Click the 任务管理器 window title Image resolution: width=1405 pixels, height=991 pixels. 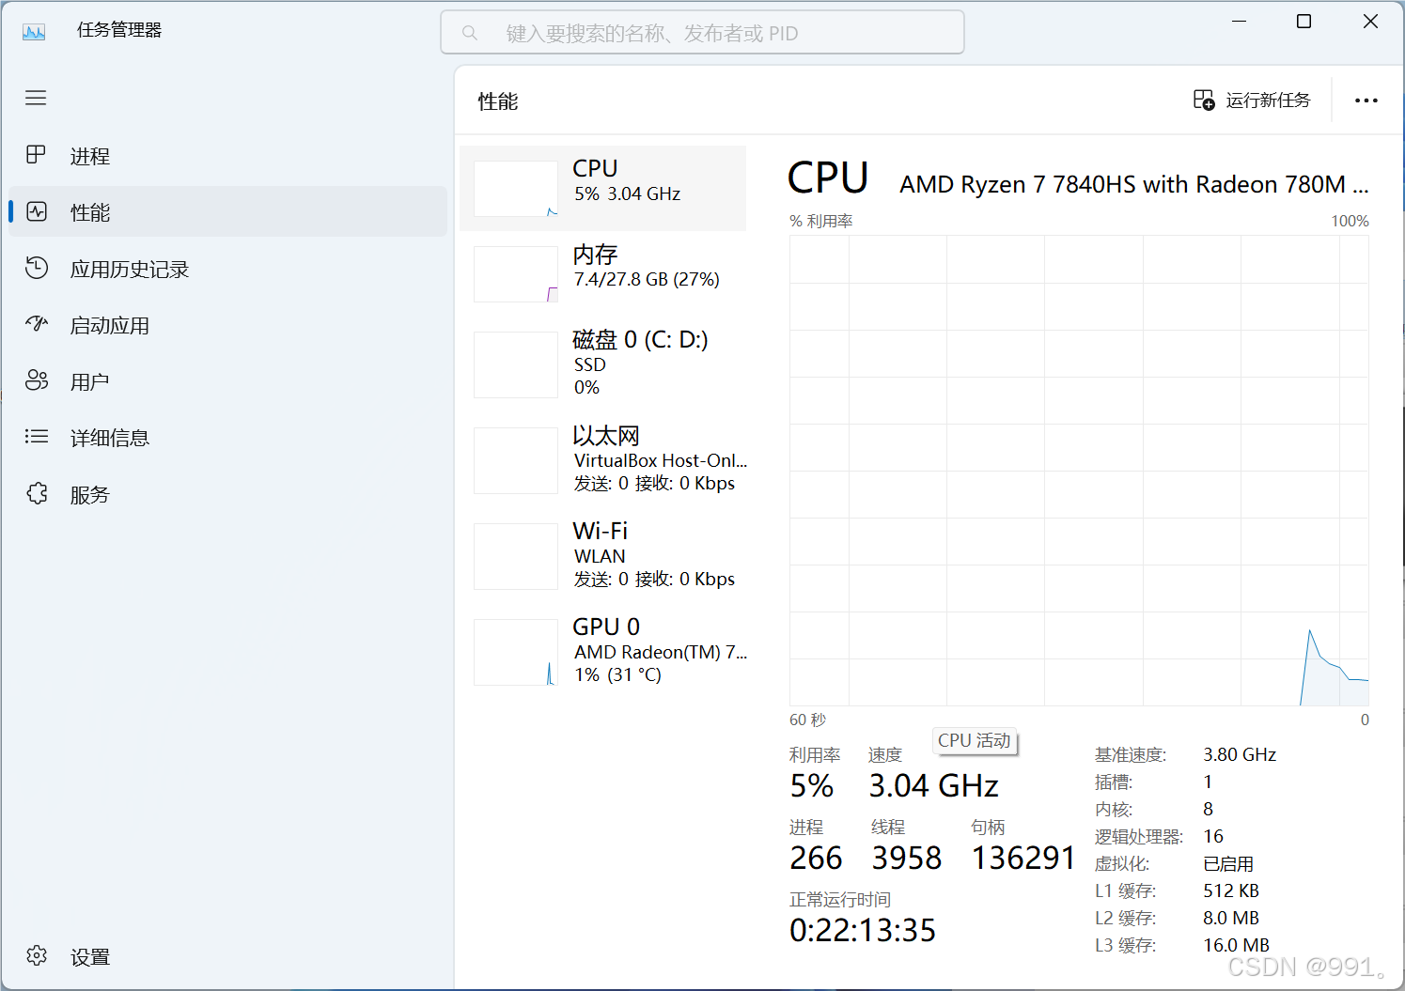pyautogui.click(x=119, y=30)
